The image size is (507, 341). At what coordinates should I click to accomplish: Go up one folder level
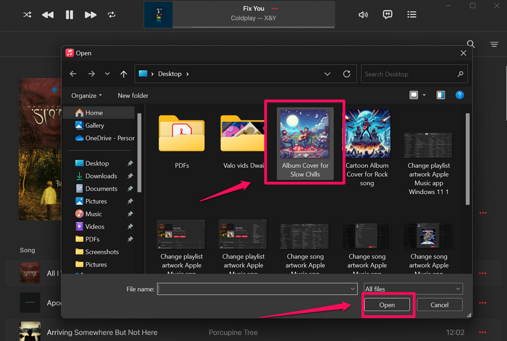point(124,74)
